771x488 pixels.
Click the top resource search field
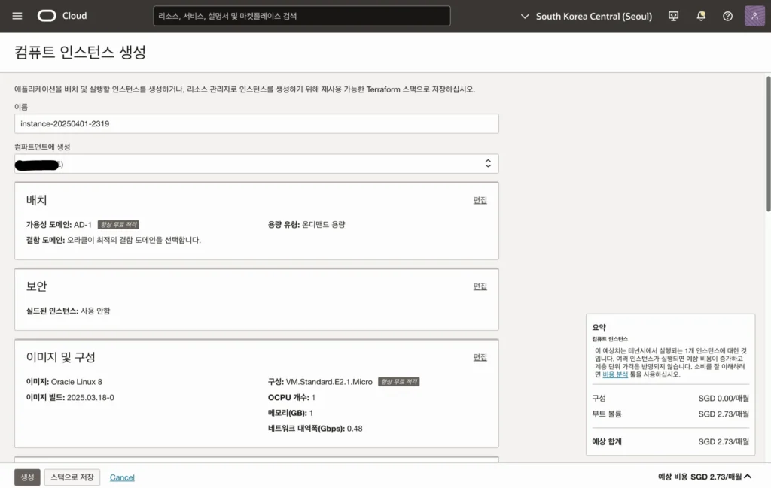(301, 16)
